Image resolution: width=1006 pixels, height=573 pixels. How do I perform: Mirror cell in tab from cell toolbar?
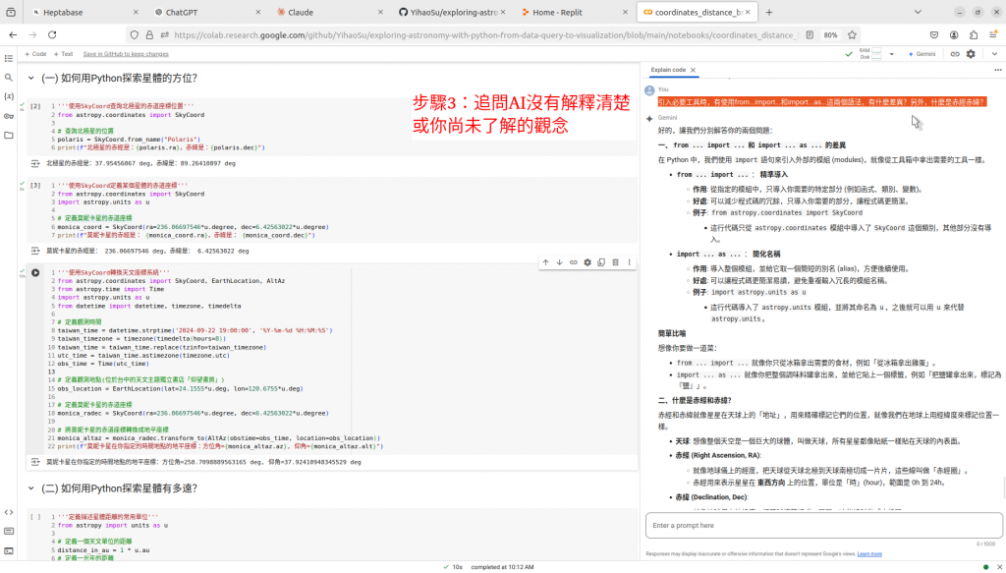click(x=601, y=261)
